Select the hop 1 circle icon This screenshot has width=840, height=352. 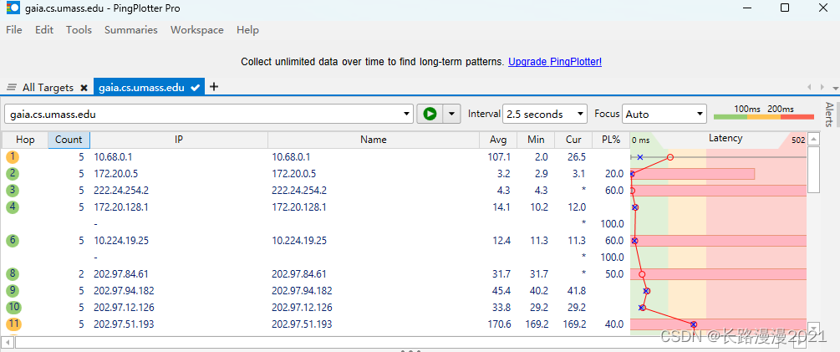[x=13, y=157]
